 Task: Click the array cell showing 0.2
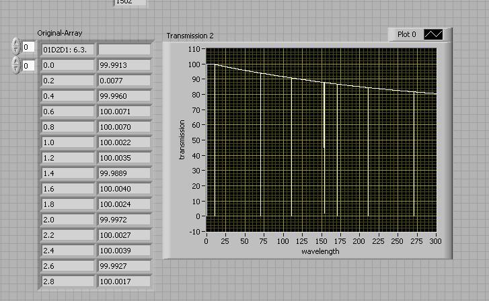pyautogui.click(x=68, y=81)
